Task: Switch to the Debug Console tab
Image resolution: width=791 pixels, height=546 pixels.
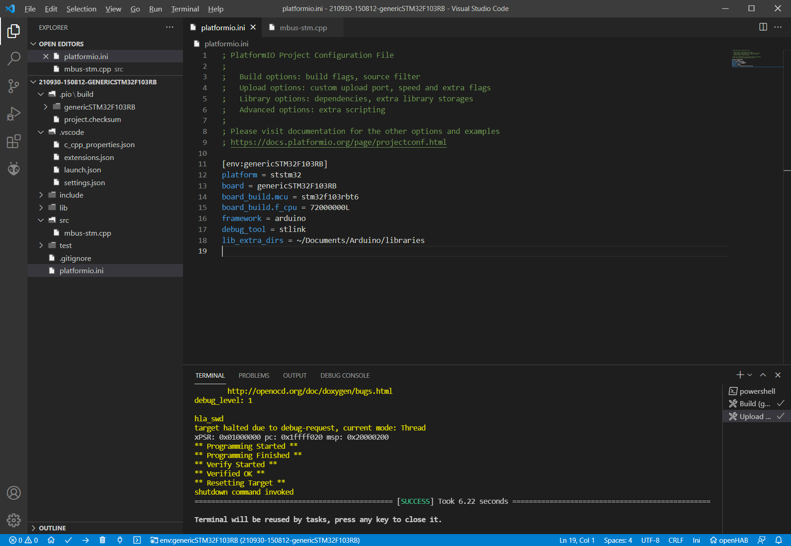Action: 345,375
